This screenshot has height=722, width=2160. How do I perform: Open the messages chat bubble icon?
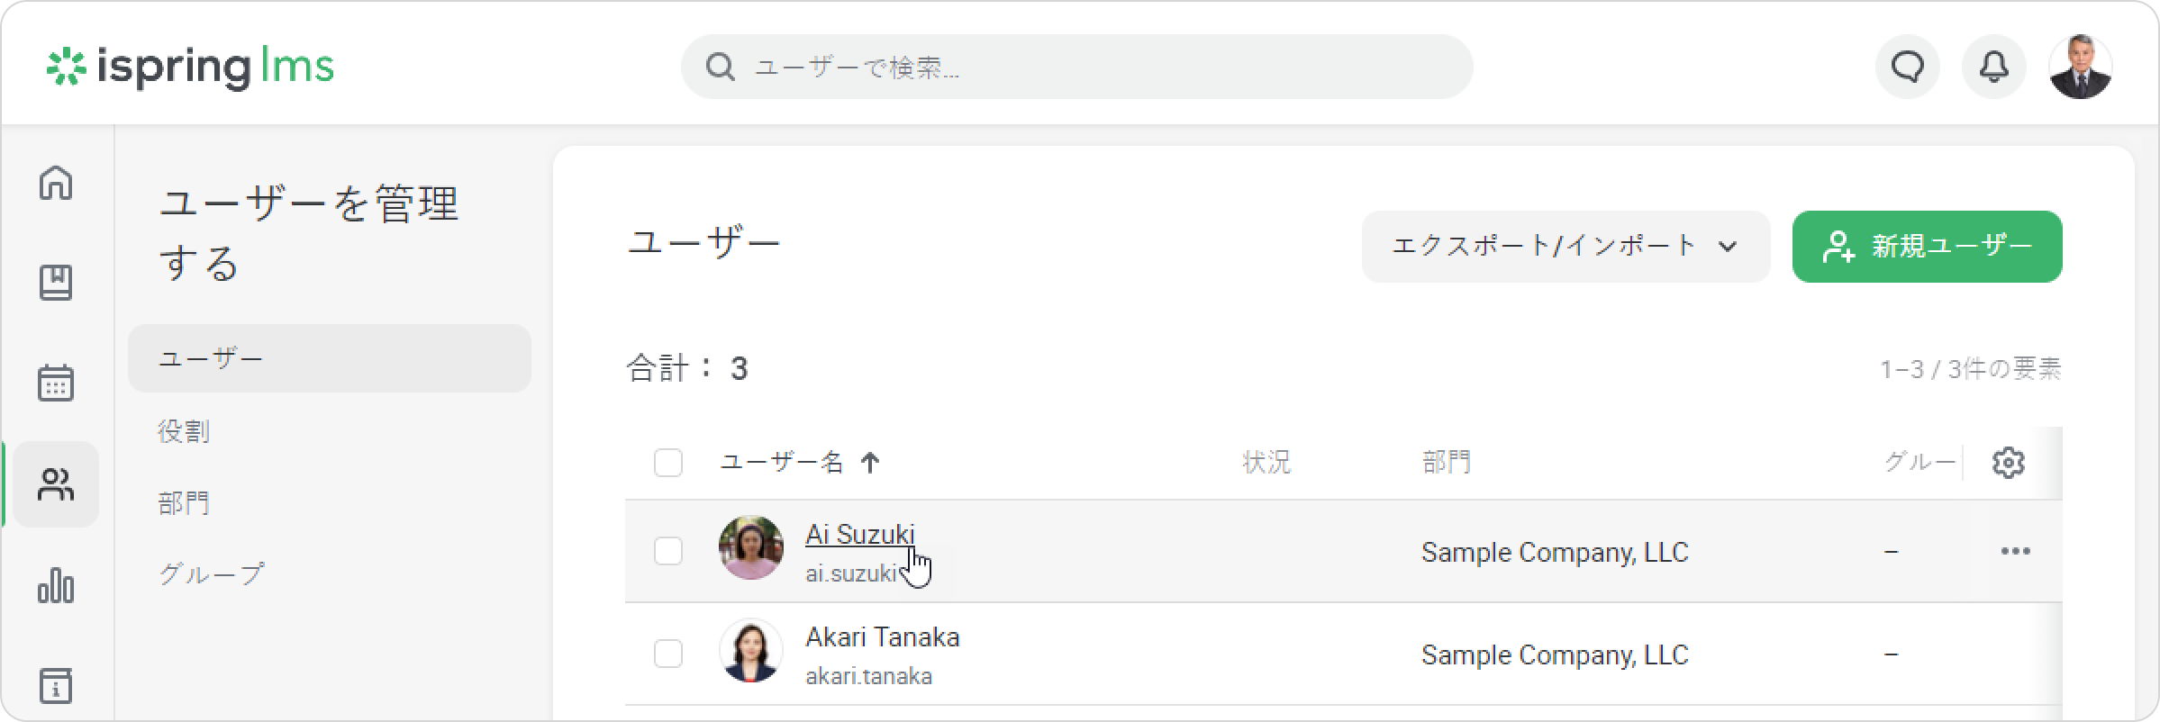[1907, 67]
